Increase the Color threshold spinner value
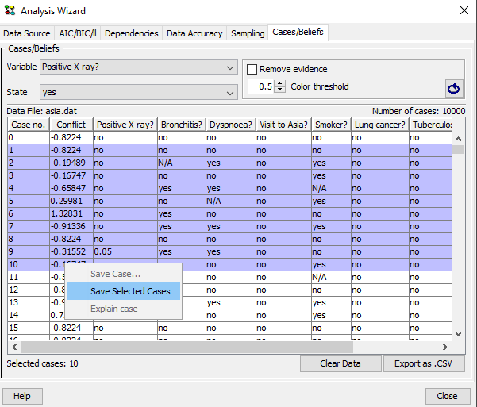This screenshot has width=477, height=407. pyautogui.click(x=280, y=83)
